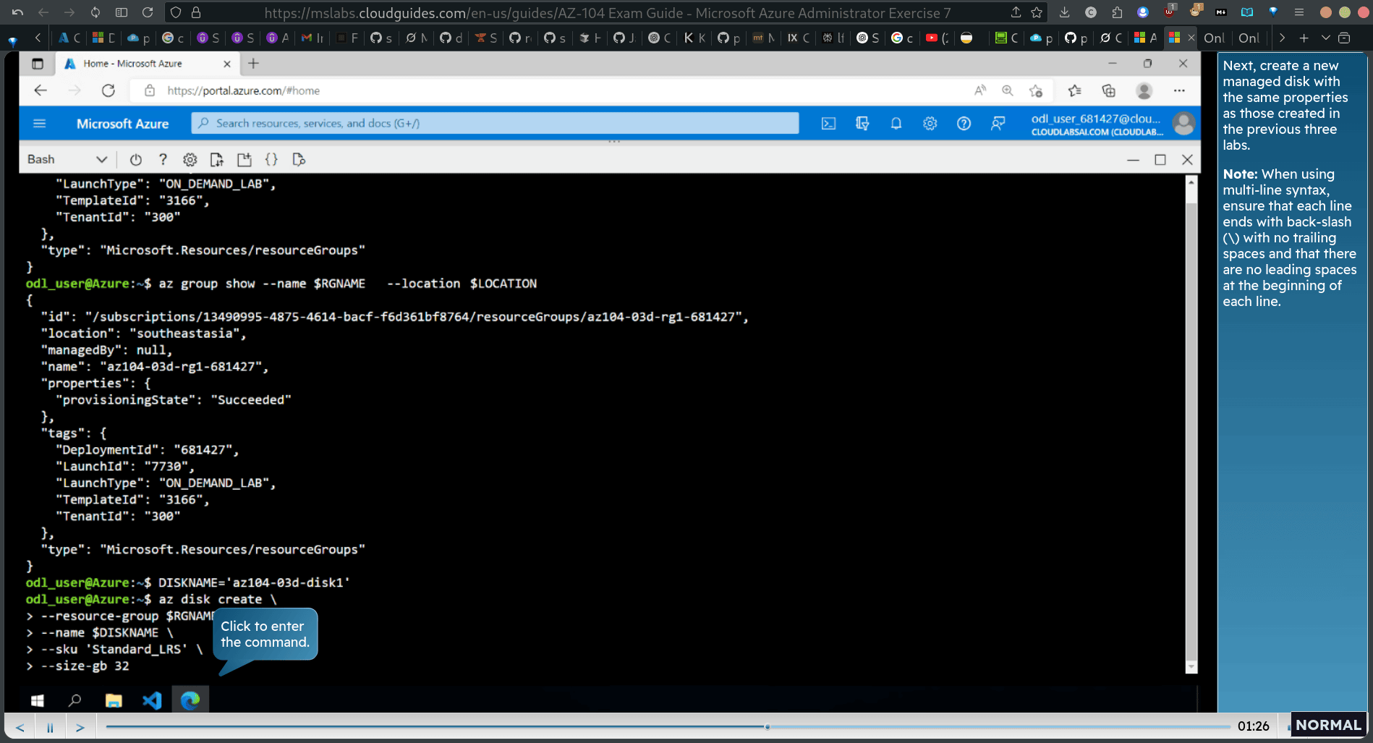Open Azure notifications bell

[x=896, y=124]
